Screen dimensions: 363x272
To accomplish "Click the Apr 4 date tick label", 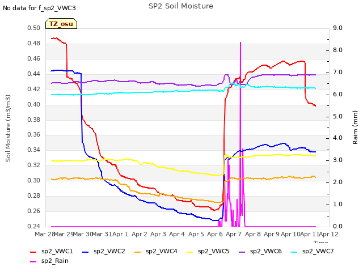I will click(x=177, y=234).
